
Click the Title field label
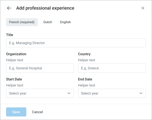(x=10, y=35)
